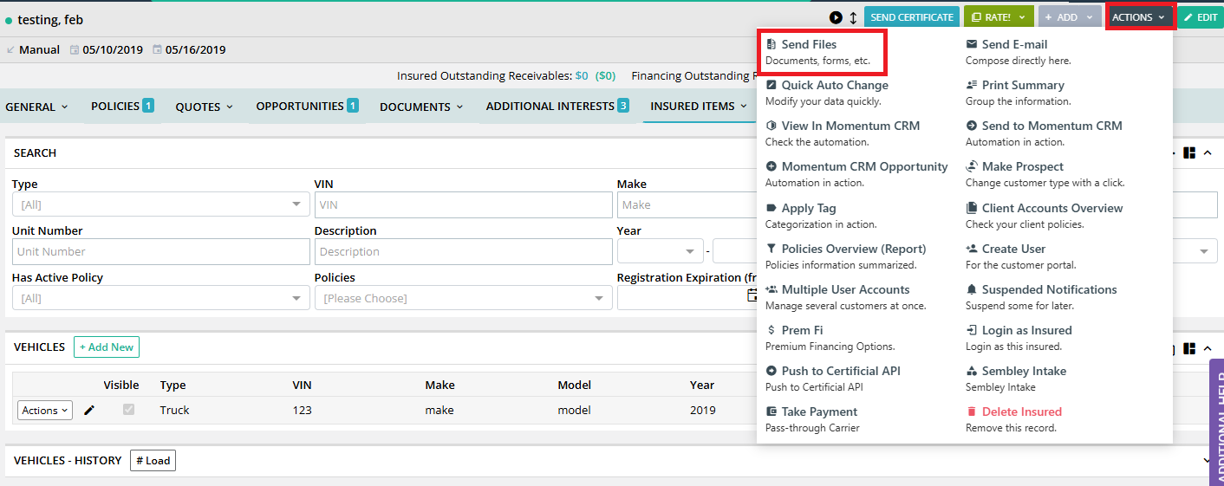
Task: Open the Insured Items tab dropdown
Action: tap(699, 107)
